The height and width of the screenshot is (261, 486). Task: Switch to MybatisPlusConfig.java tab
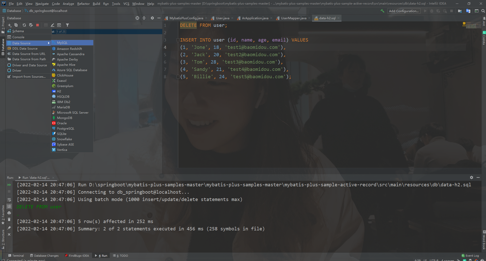click(186, 18)
